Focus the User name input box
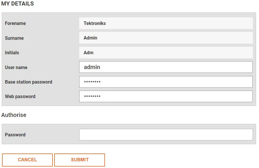This screenshot has height=168, width=259. [166, 67]
